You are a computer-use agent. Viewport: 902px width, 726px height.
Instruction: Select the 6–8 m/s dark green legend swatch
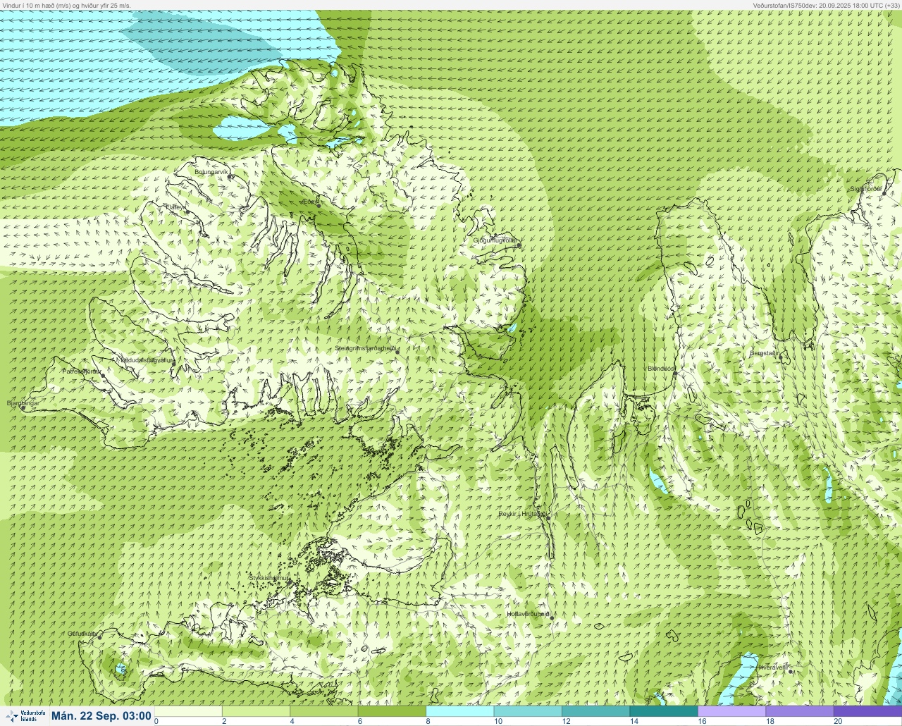coord(392,711)
